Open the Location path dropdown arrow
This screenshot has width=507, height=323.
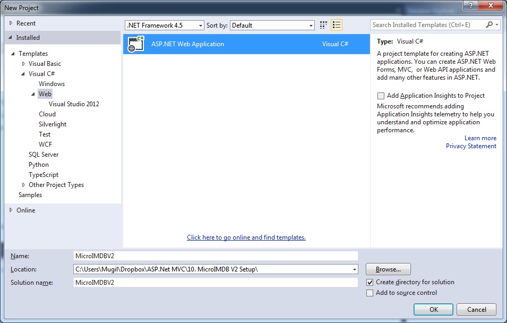click(x=355, y=269)
